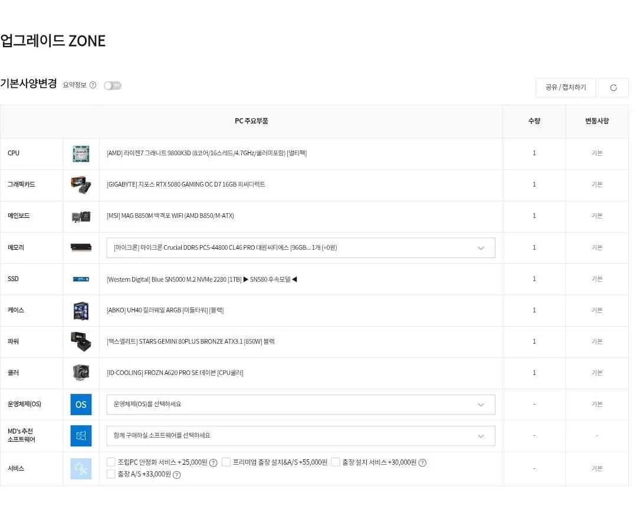Viewport: 637px width, 512px height.
Task: Click the AMD Ryzen CPU thumbnail image
Action: [81, 154]
